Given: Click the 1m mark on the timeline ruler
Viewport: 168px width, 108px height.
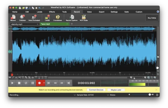Looking at the screenshot, I should tap(64, 73).
